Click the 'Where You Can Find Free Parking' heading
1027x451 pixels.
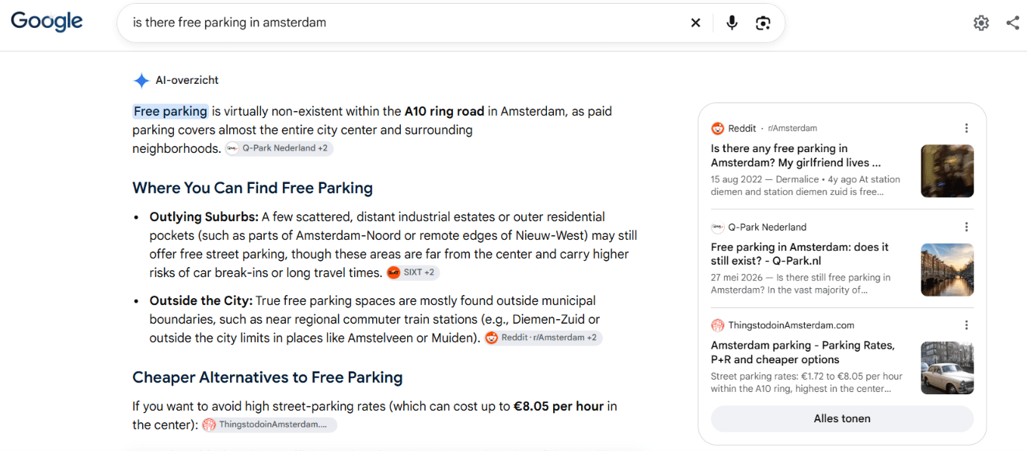pyautogui.click(x=252, y=188)
